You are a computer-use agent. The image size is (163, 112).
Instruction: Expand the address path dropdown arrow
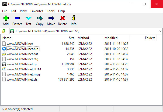click(x=160, y=31)
